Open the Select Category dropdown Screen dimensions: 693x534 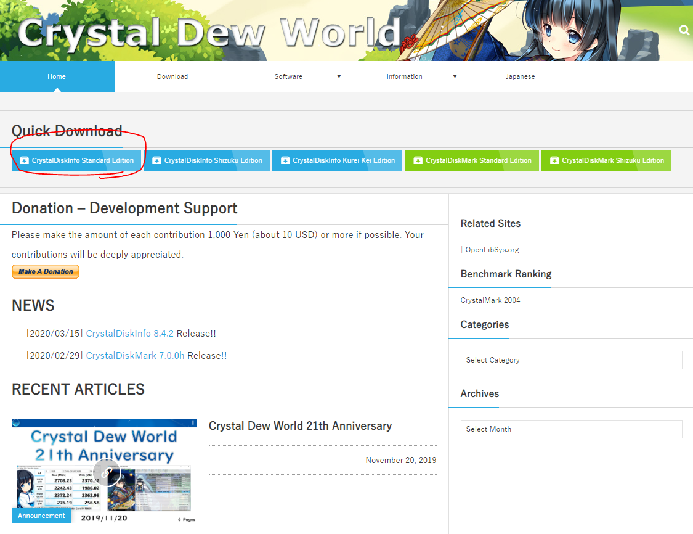(571, 360)
